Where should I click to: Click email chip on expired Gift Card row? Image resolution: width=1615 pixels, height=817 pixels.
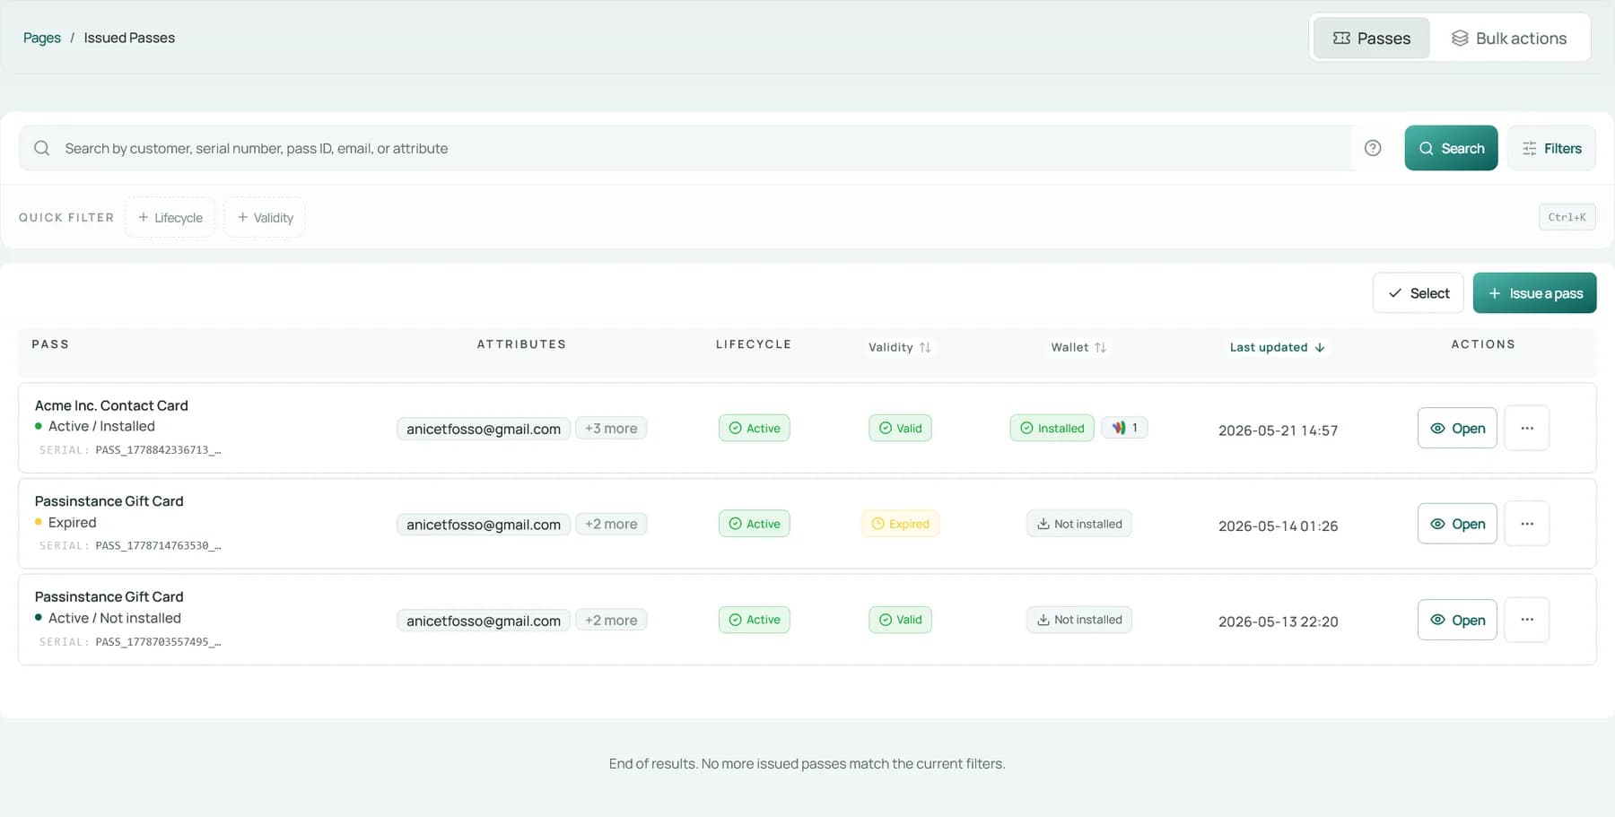click(484, 525)
